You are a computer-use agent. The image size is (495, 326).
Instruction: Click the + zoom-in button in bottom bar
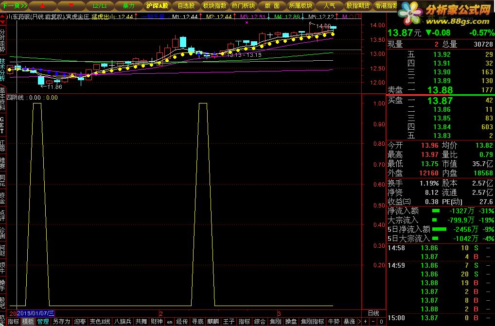click(x=366, y=322)
